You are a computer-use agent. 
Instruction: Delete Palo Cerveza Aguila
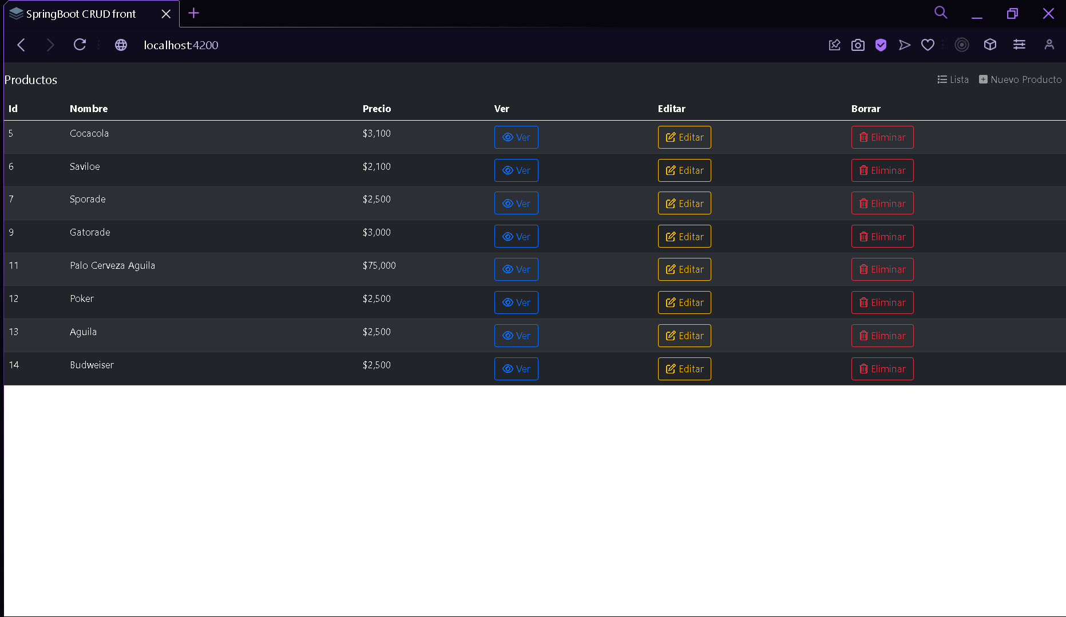pyautogui.click(x=882, y=269)
